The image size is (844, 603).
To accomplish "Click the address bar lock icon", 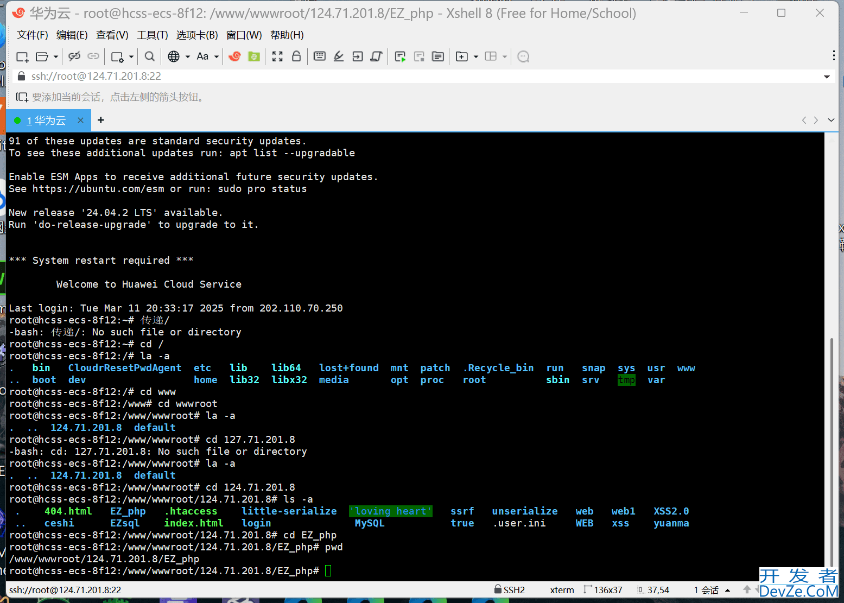I will [22, 76].
